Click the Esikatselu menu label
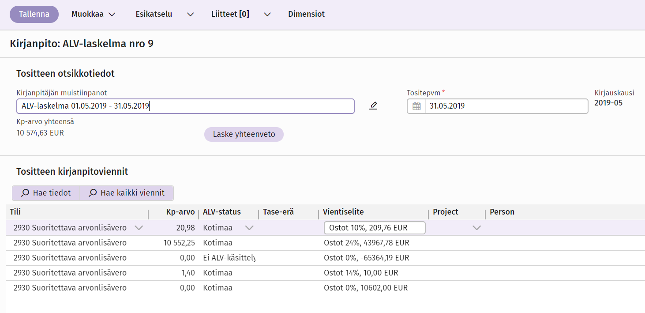This screenshot has width=645, height=313. [154, 14]
